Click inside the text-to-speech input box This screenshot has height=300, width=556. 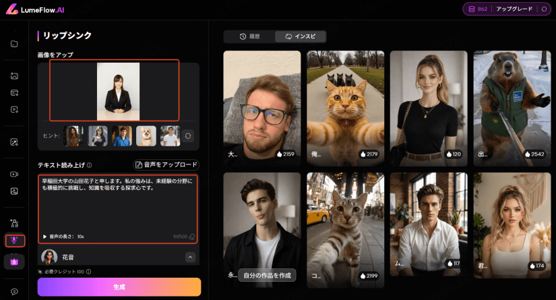coord(118,209)
